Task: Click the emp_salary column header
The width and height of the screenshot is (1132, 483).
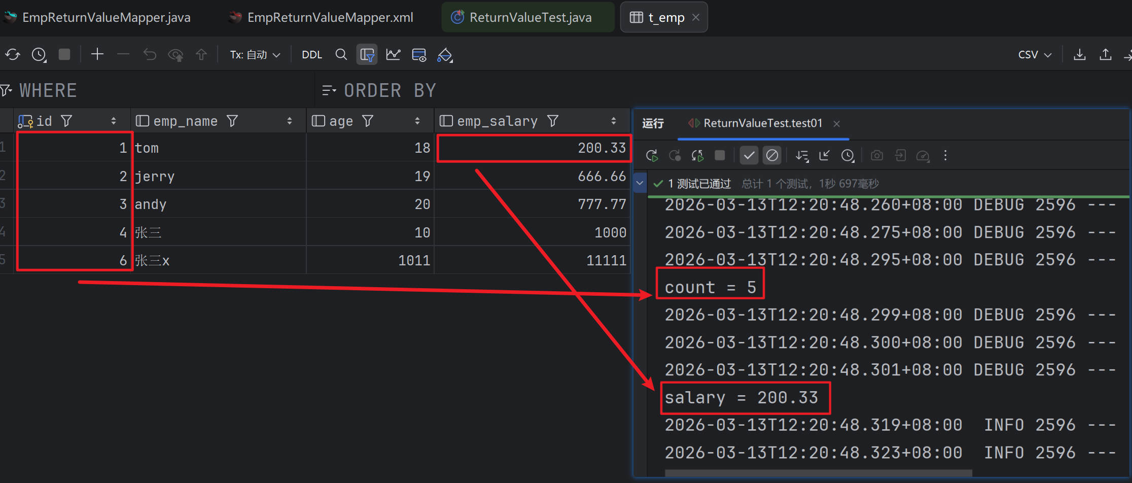Action: [497, 121]
